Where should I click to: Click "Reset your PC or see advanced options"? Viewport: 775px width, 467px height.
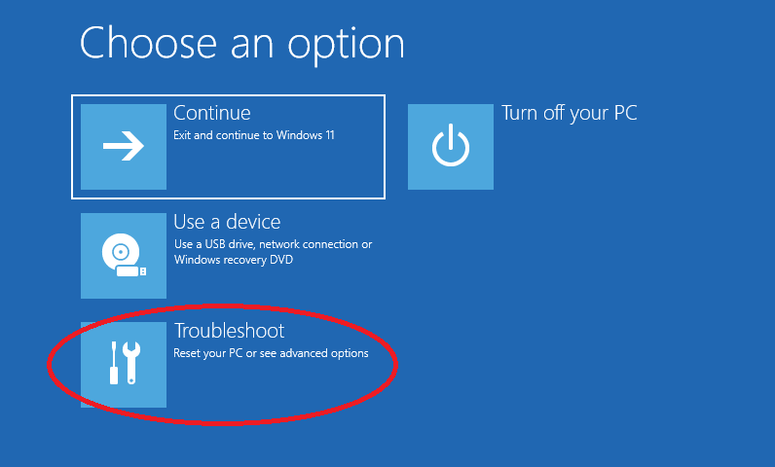pos(271,353)
